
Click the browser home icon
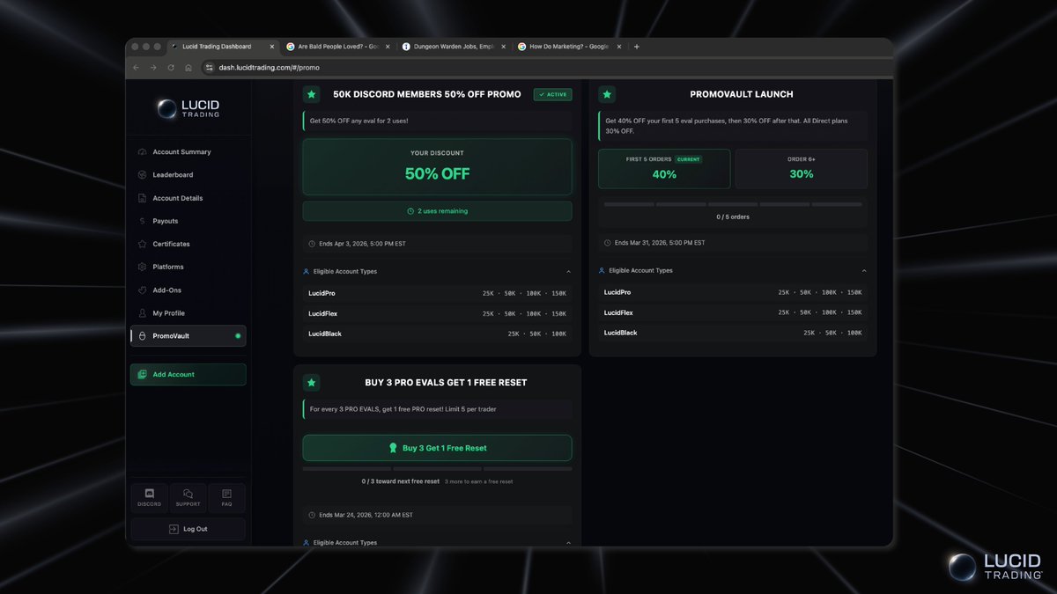click(x=188, y=68)
